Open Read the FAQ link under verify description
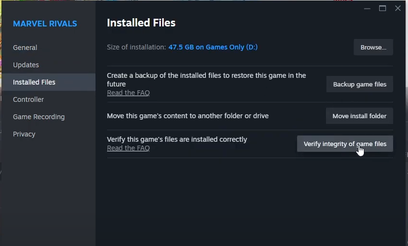408x246 pixels. pyautogui.click(x=128, y=148)
